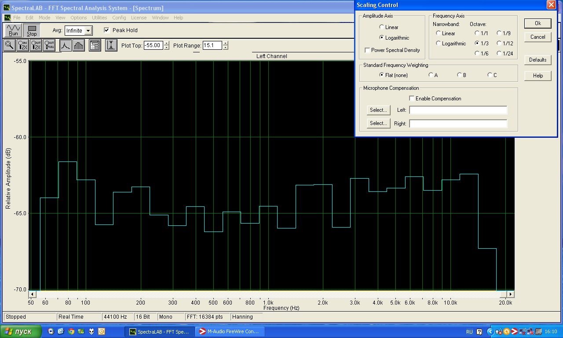Switch to bar graph plot style
This screenshot has width=563, height=338.
79,45
